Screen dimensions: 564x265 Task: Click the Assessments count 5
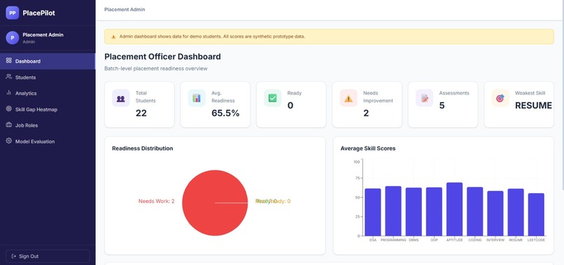coord(442,106)
